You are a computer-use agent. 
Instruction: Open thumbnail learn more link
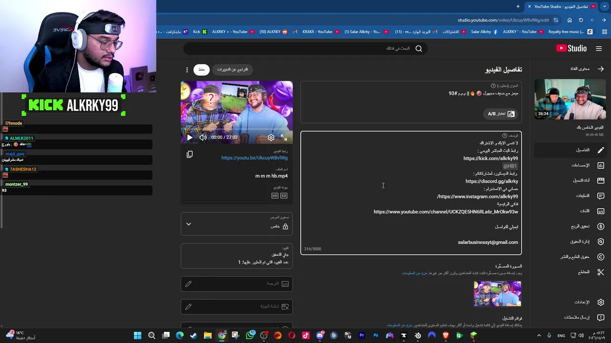[414, 273]
